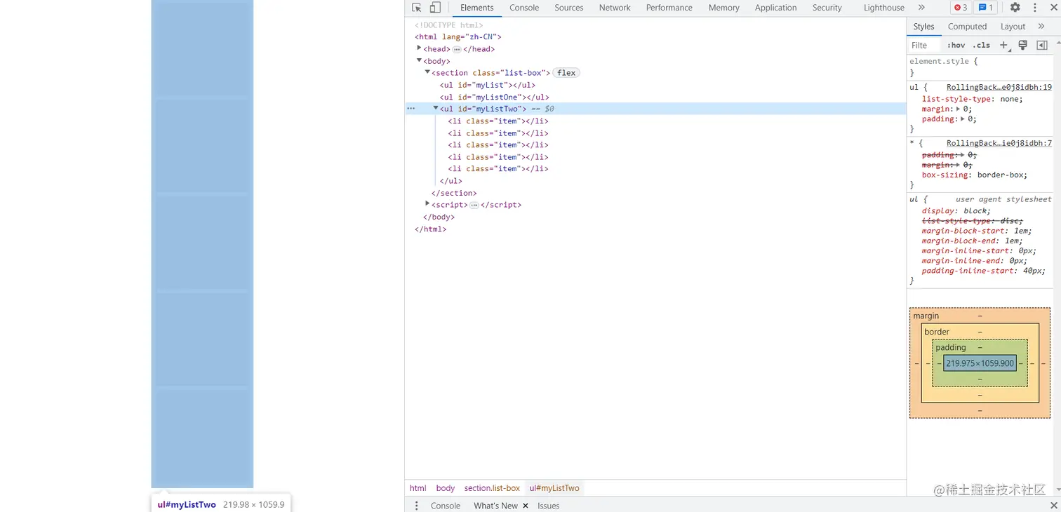This screenshot has height=512, width=1061.
Task: Expand collapsed script content ellipsis
Action: tap(474, 205)
